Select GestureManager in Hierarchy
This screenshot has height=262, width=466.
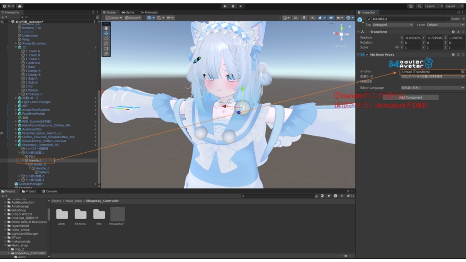click(30, 184)
